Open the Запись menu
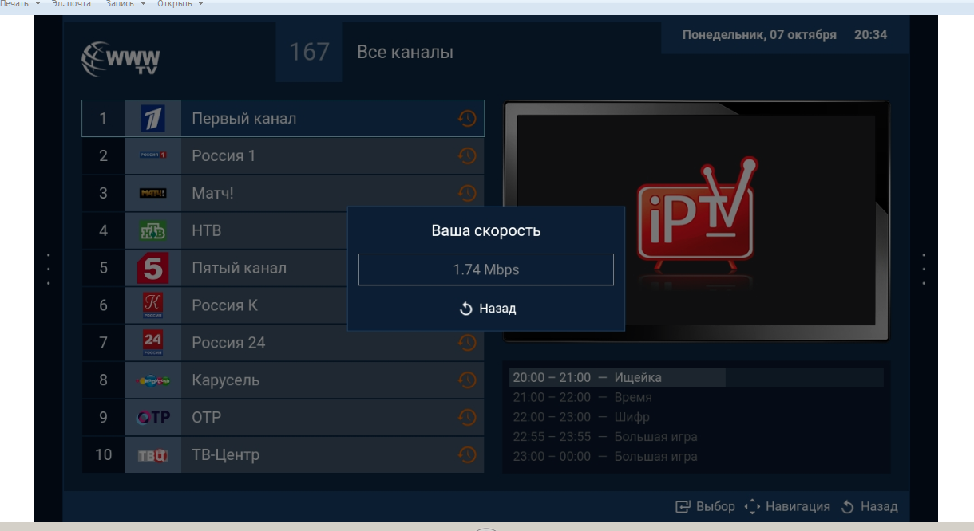Image resolution: width=974 pixels, height=531 pixels. tap(121, 4)
